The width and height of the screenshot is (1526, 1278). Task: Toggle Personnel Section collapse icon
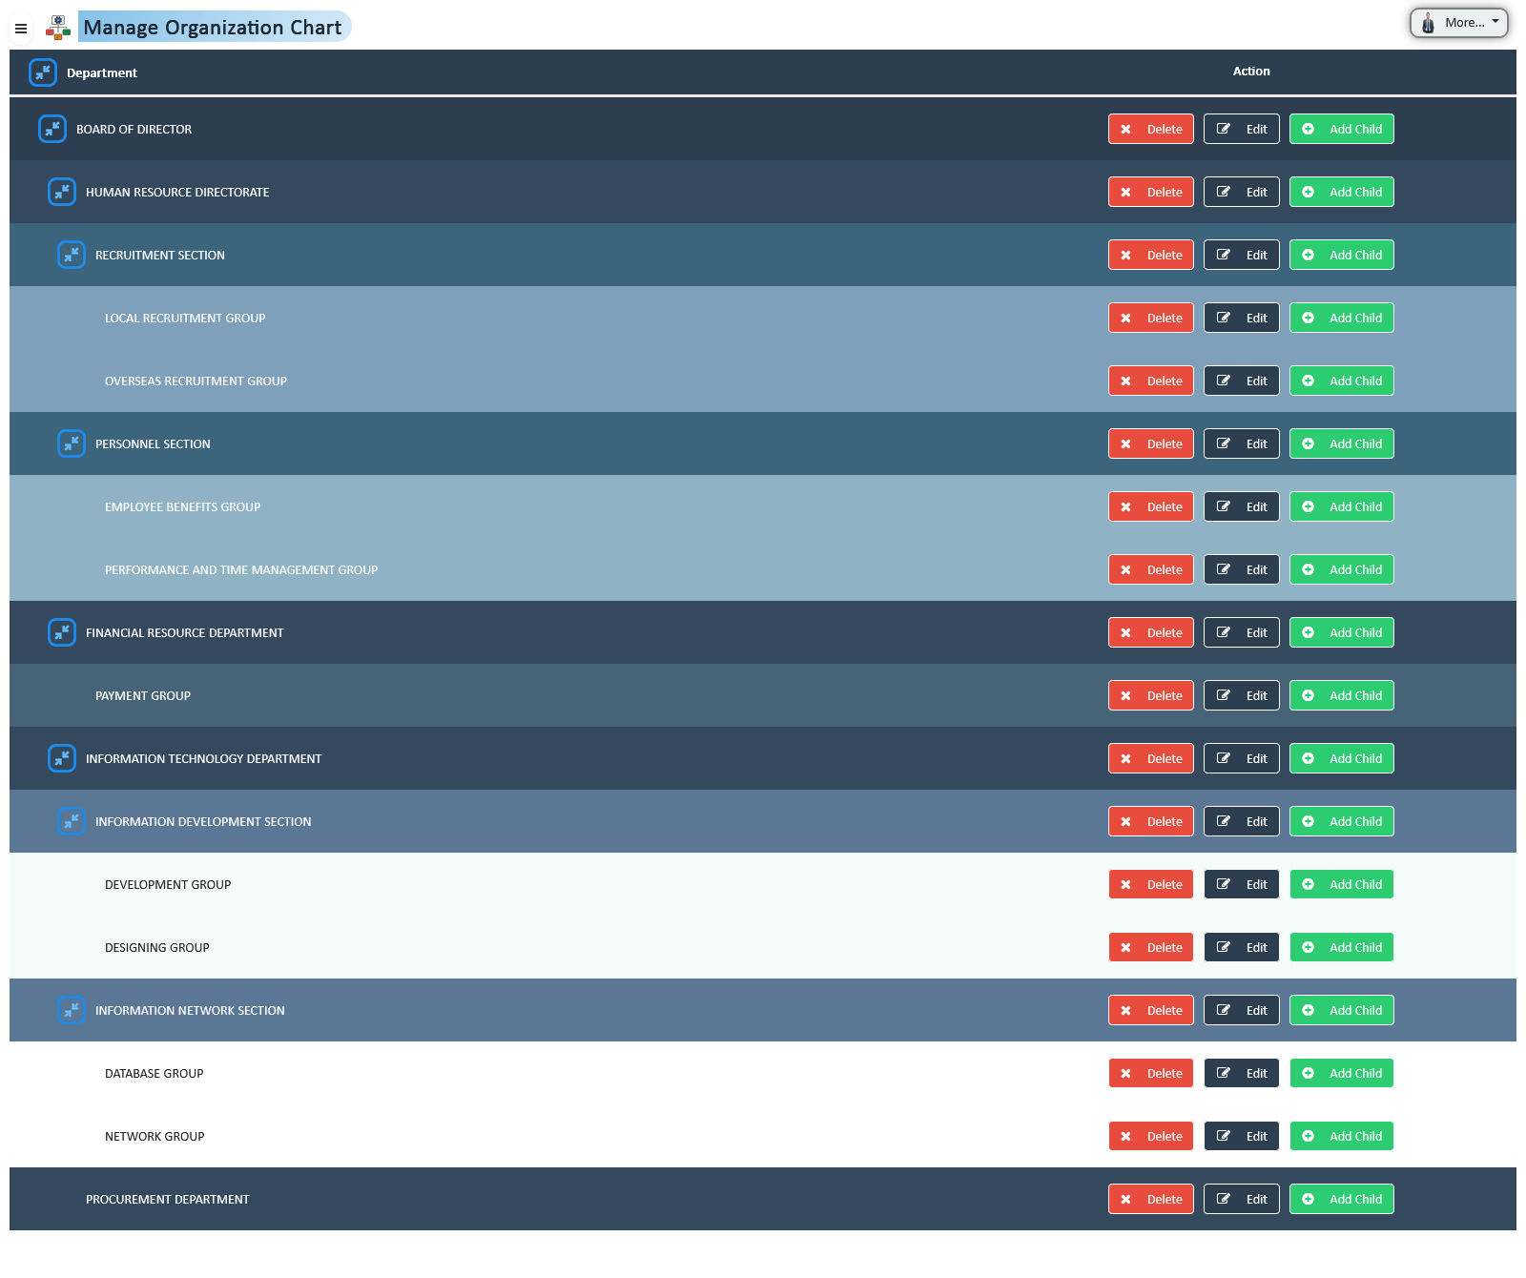pyautogui.click(x=72, y=443)
